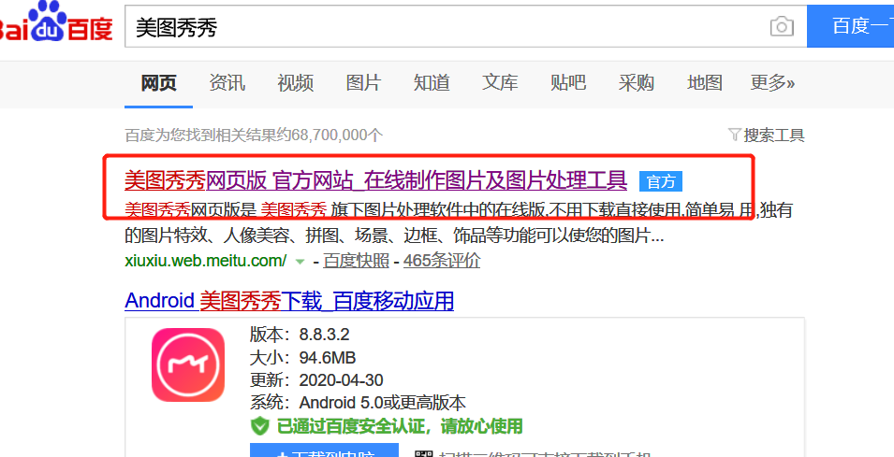This screenshot has height=457, width=894.
Task: Open the 图片 tab
Action: (x=363, y=83)
